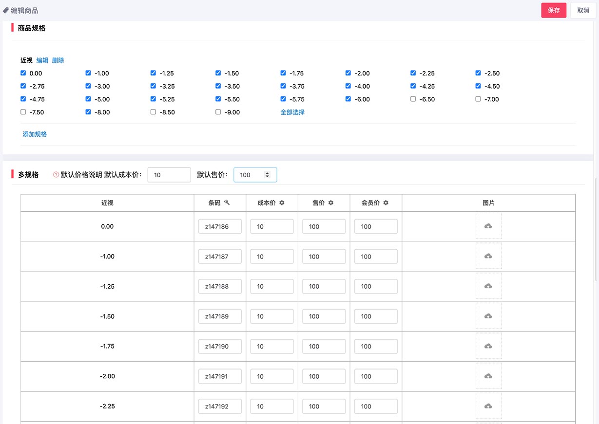Screen dimensions: 599x424
Task: Click the -1.75 cell in the table
Action: tap(107, 346)
